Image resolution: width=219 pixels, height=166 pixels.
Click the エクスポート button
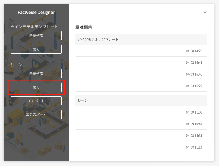coord(36,115)
